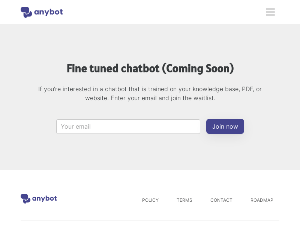
Task: Open the Policy footer link
Action: coord(150,200)
